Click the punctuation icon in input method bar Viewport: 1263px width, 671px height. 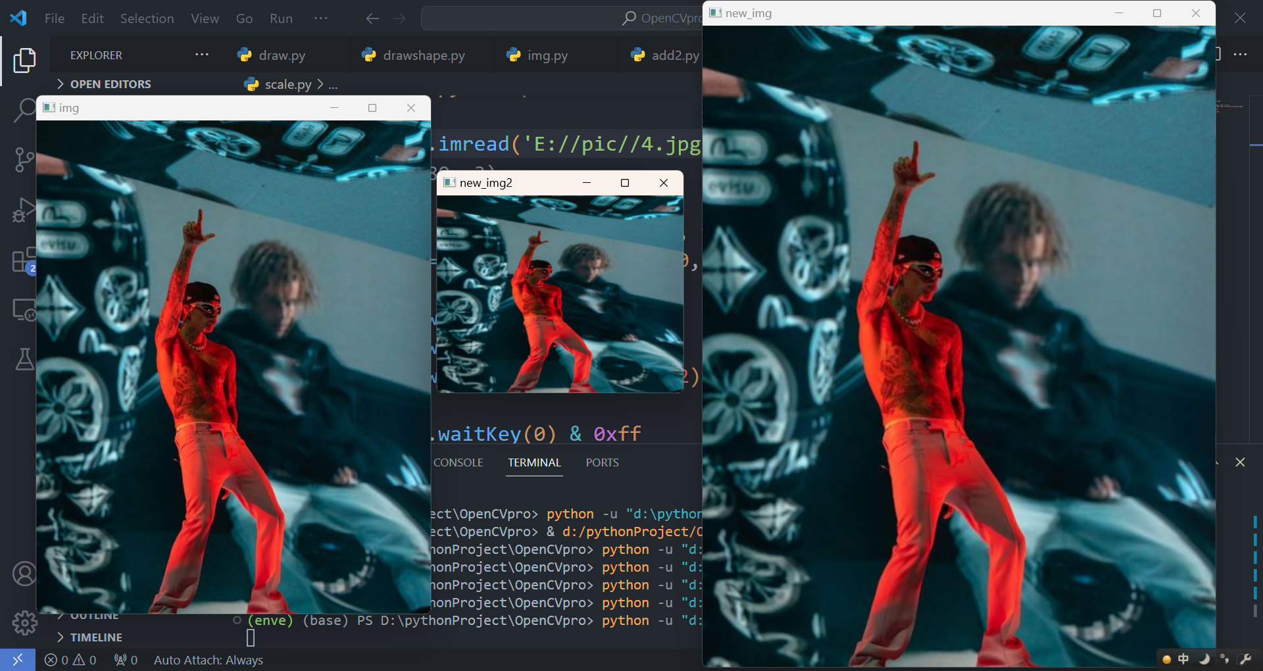[x=1224, y=659]
